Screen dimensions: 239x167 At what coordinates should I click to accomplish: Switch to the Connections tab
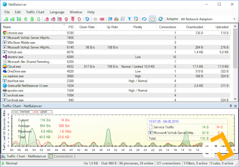coord(61,156)
